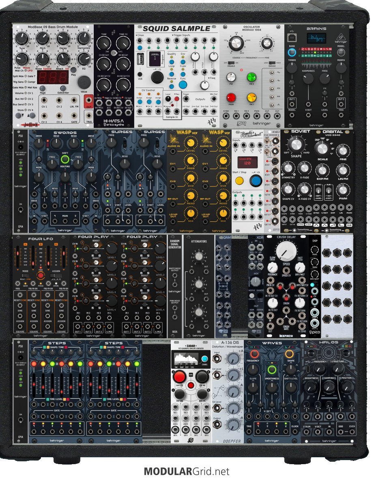Click the Clock BPM display on Pamela's Pro Workout

click(248, 162)
